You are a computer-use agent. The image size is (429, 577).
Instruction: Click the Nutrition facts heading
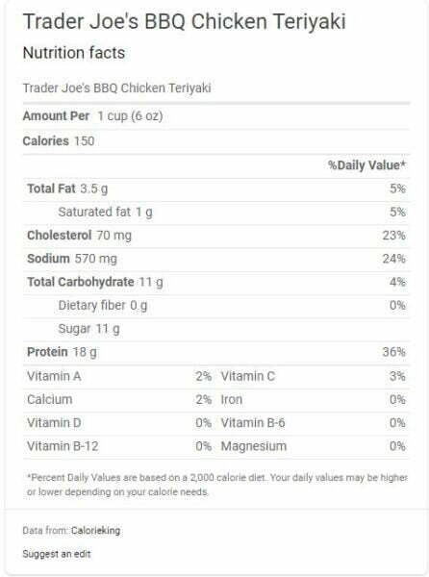tap(74, 53)
